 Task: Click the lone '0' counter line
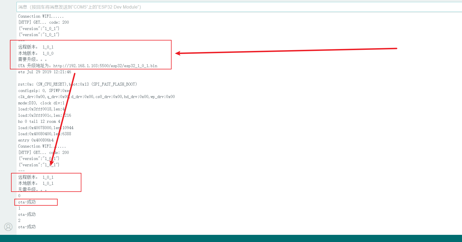[19, 196]
